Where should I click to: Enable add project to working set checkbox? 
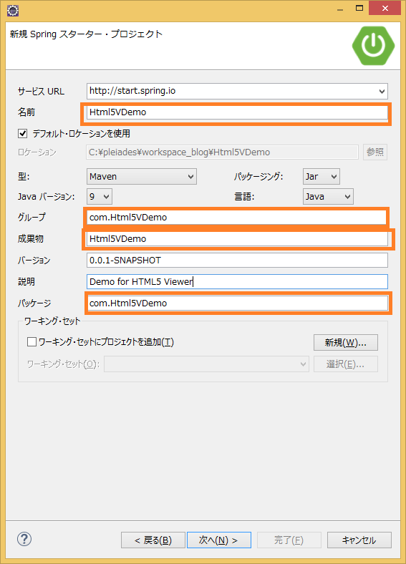pos(32,341)
